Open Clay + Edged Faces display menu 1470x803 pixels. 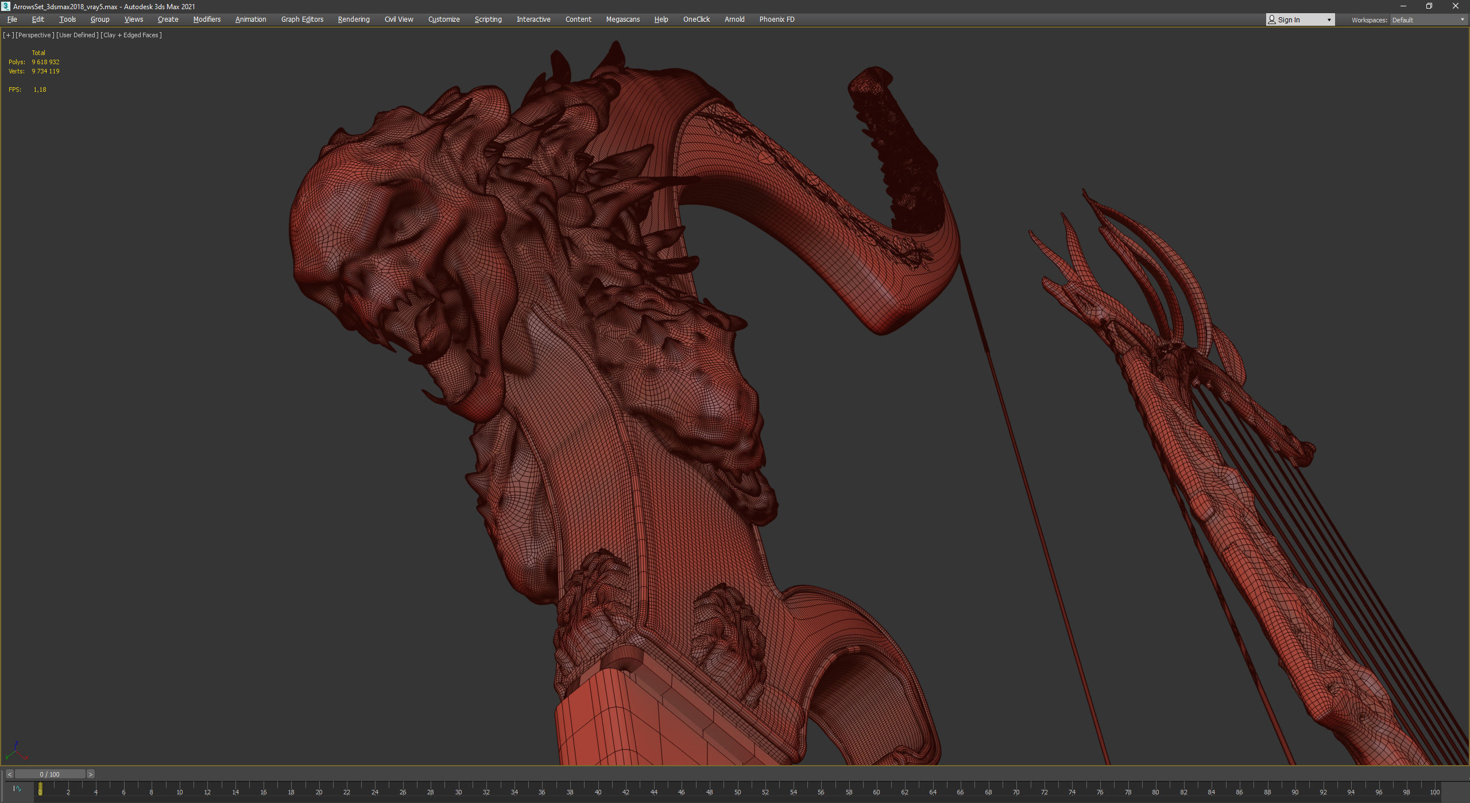tap(131, 35)
